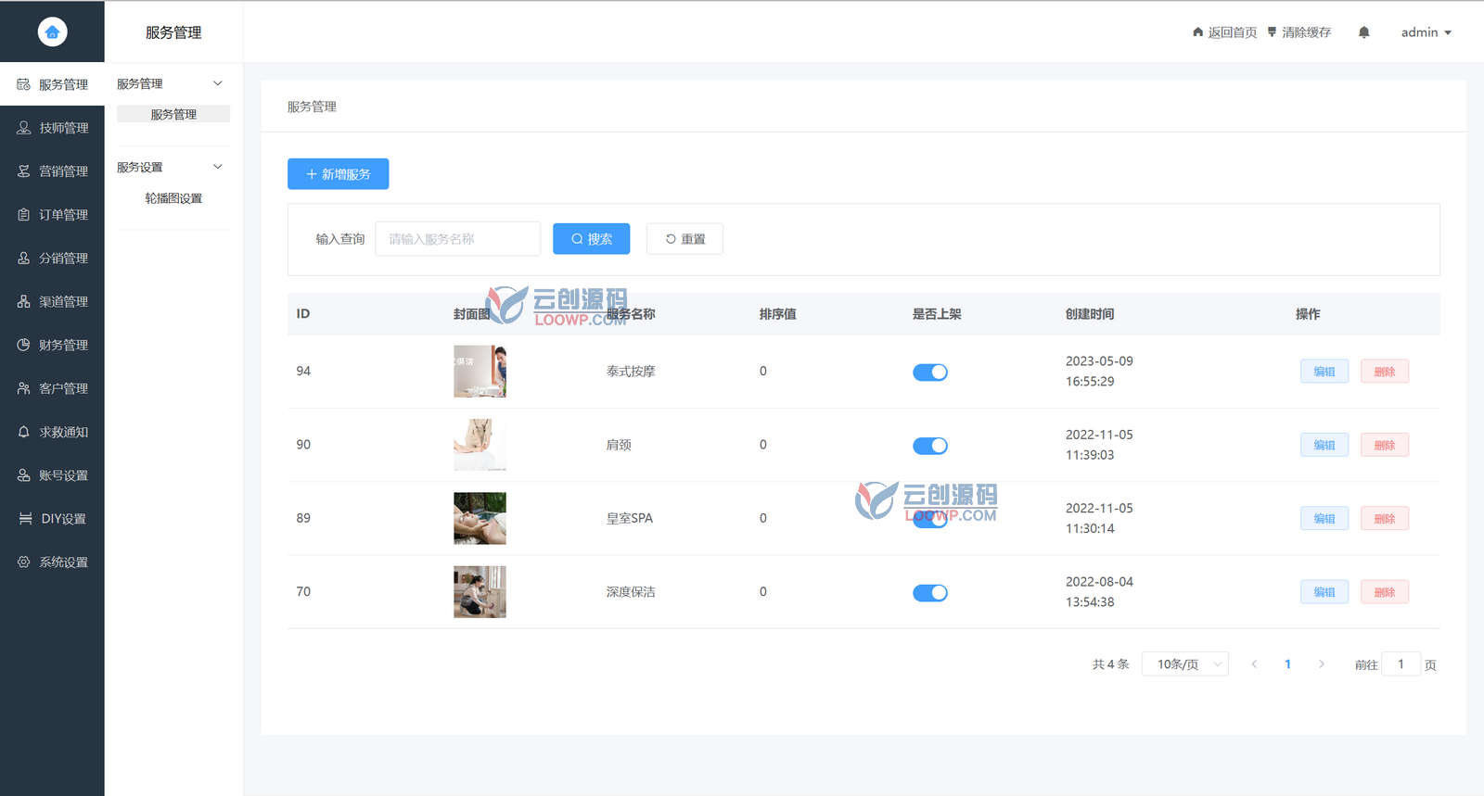Open 渠道管理 in the sidebar
Viewport: 1484px width, 796px height.
[52, 302]
